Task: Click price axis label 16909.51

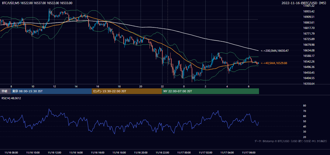Action: (x=309, y=17)
